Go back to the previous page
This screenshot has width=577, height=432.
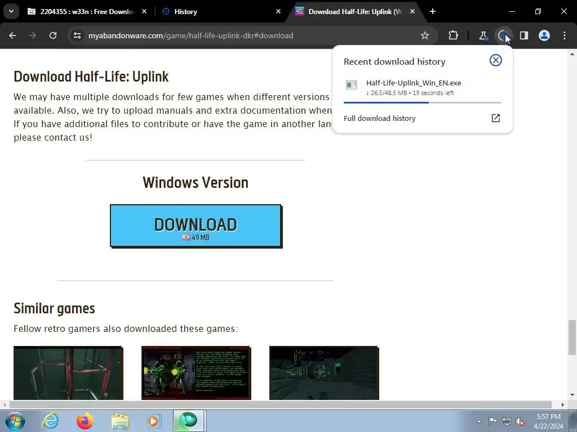[x=12, y=35]
